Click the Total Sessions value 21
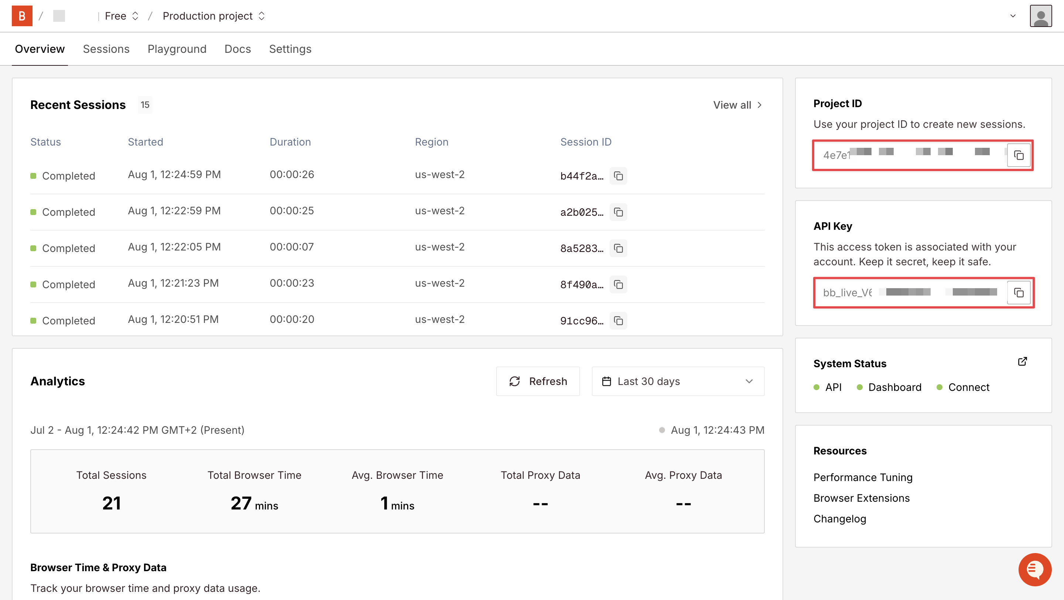 [112, 503]
